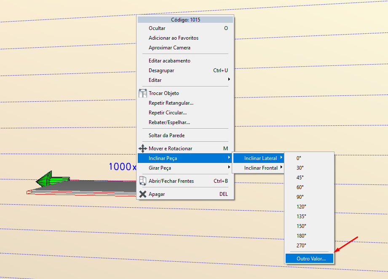The width and height of the screenshot is (388, 279).
Task: Click the Abrir/Fechar Frentes icon
Action: [x=142, y=181]
